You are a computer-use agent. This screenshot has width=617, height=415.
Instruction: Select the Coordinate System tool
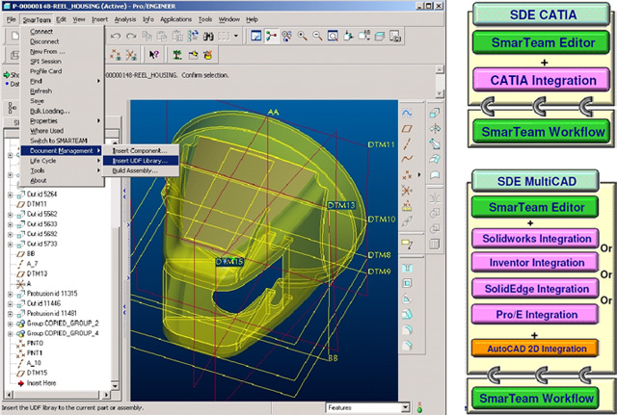coord(407,191)
